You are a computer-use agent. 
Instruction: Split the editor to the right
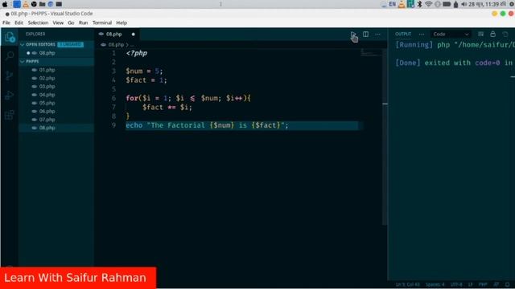click(x=365, y=34)
